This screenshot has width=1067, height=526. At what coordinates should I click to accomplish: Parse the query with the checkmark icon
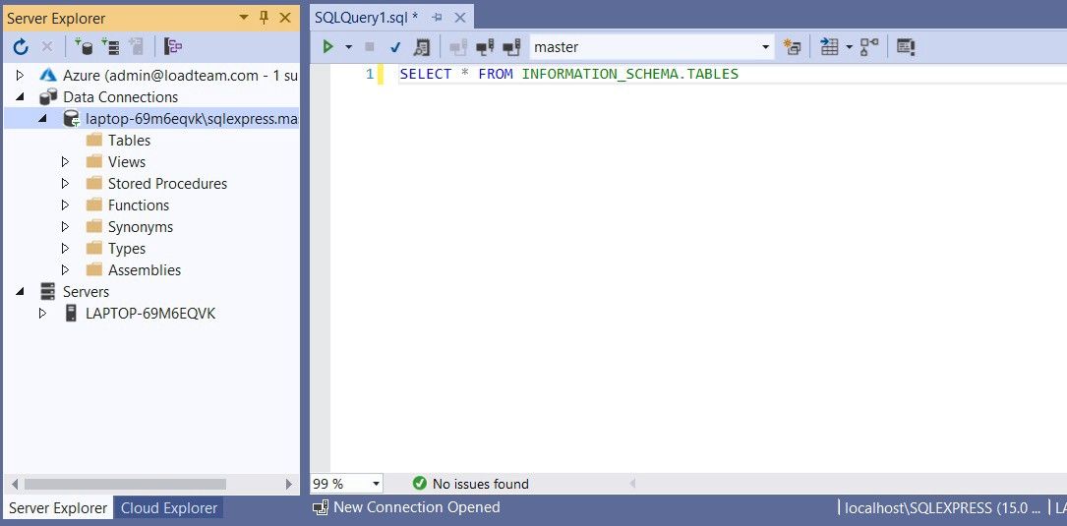point(395,47)
